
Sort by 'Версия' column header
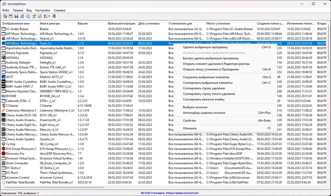pos(91,24)
